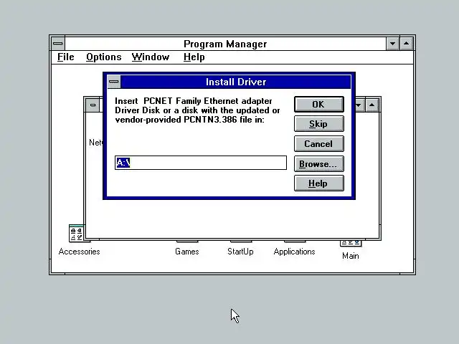Open the Network group window control box
459x344 pixels.
click(93, 105)
